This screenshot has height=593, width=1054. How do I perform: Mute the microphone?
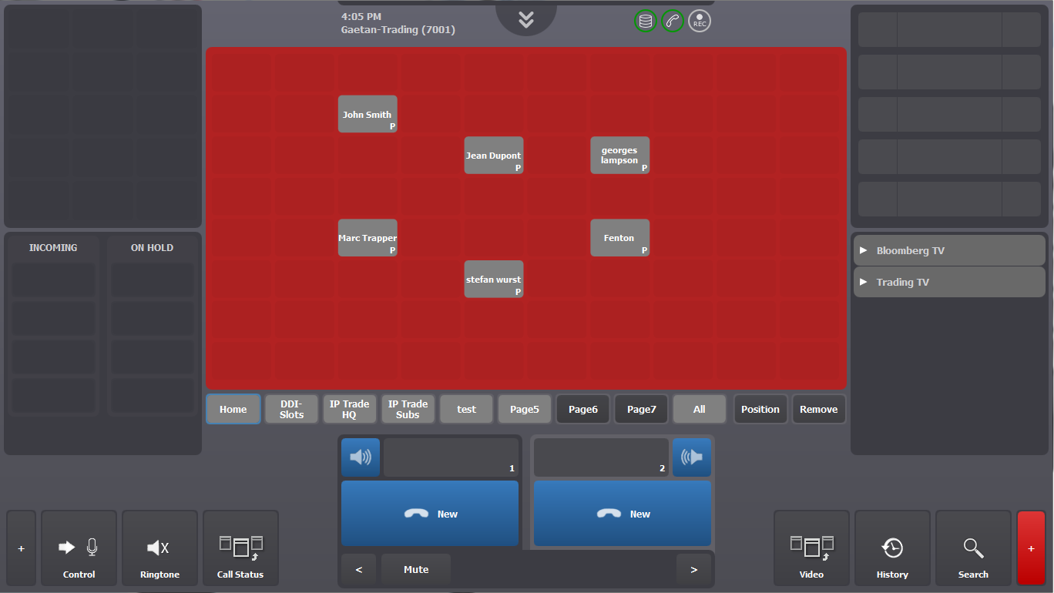pyautogui.click(x=416, y=570)
